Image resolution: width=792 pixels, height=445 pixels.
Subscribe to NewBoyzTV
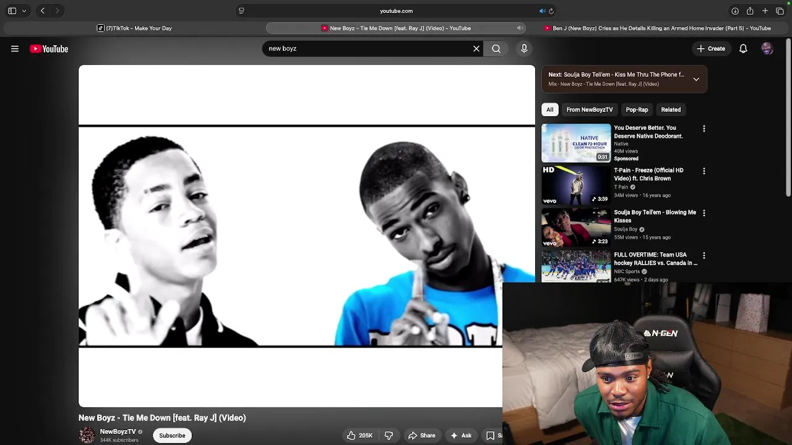pos(172,435)
